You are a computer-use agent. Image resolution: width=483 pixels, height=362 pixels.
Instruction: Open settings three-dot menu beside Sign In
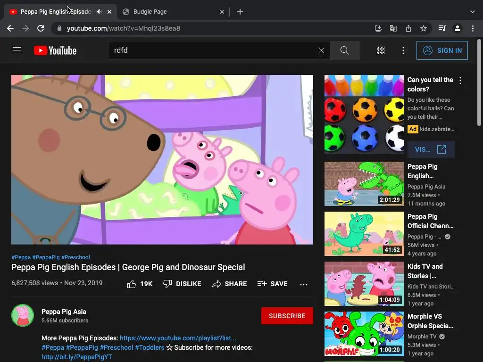[x=403, y=50]
